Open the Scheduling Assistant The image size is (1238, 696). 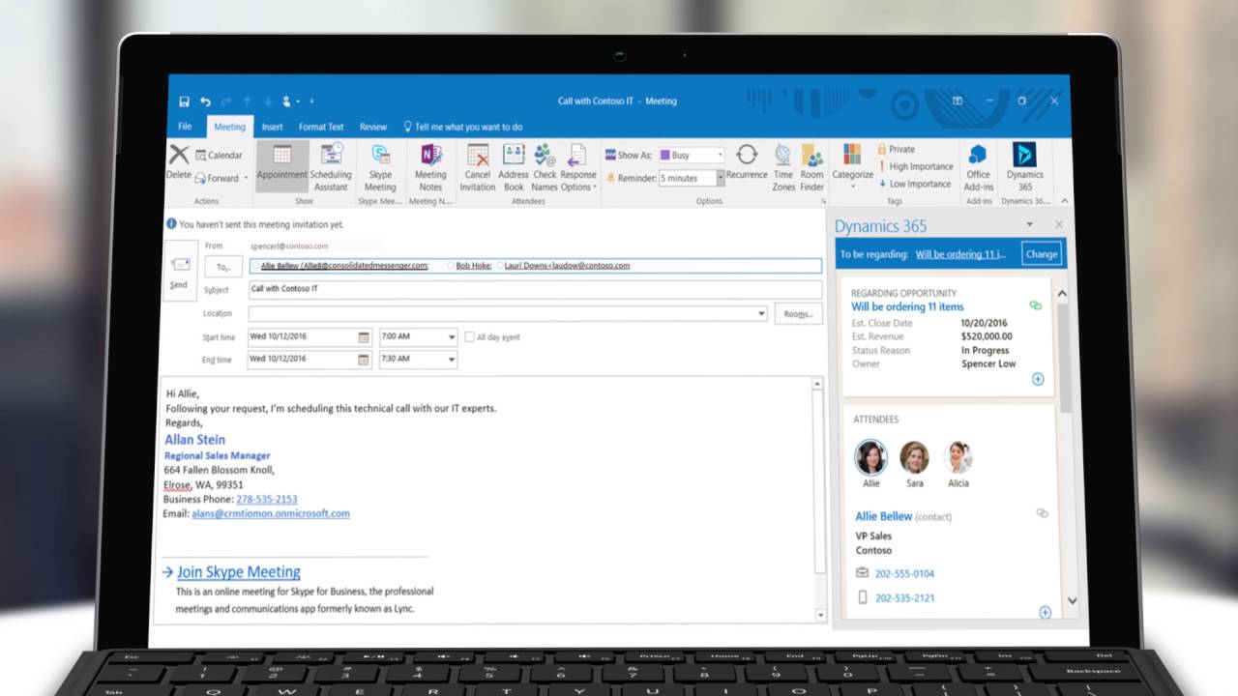coord(332,166)
